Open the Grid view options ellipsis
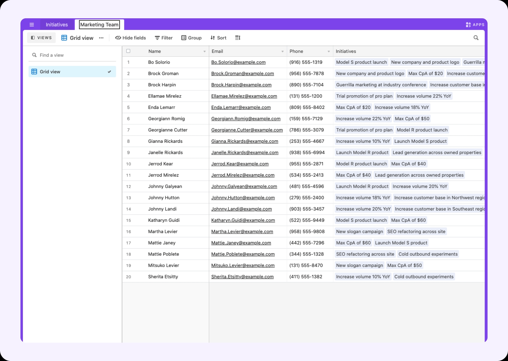The image size is (508, 361). point(101,38)
